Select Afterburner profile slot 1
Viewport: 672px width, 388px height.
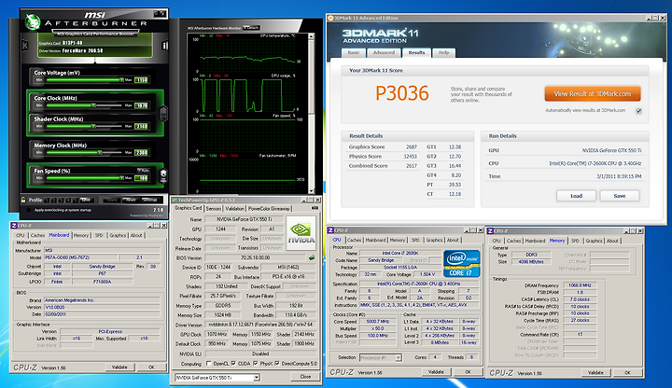click(x=48, y=200)
